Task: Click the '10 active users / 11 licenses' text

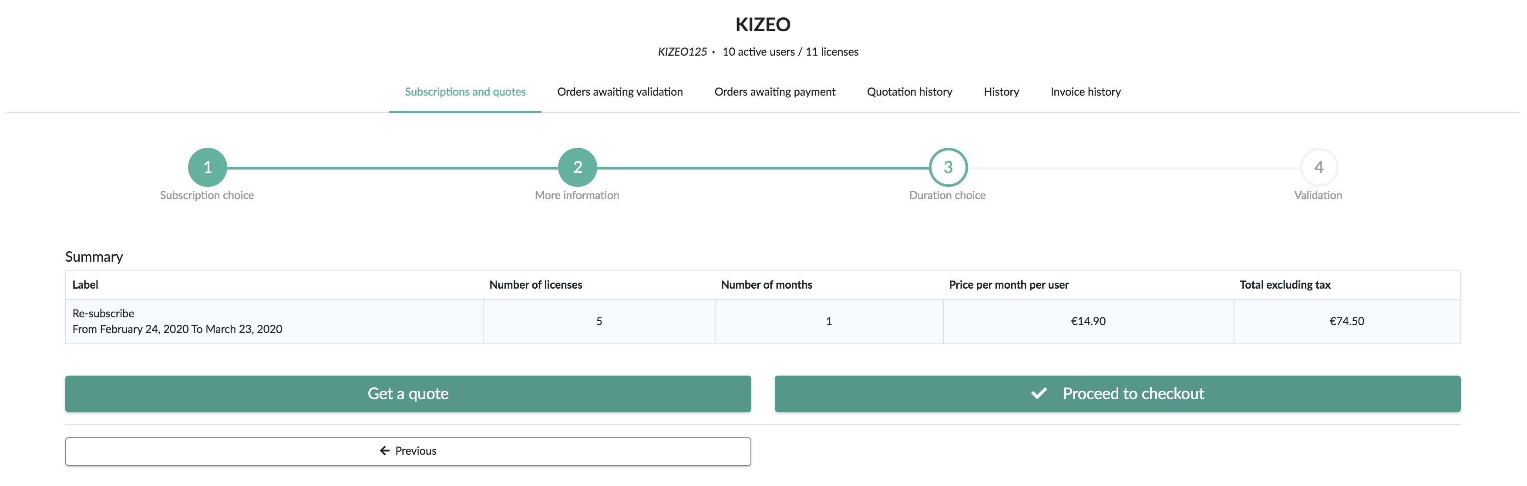Action: pyautogui.click(x=790, y=52)
